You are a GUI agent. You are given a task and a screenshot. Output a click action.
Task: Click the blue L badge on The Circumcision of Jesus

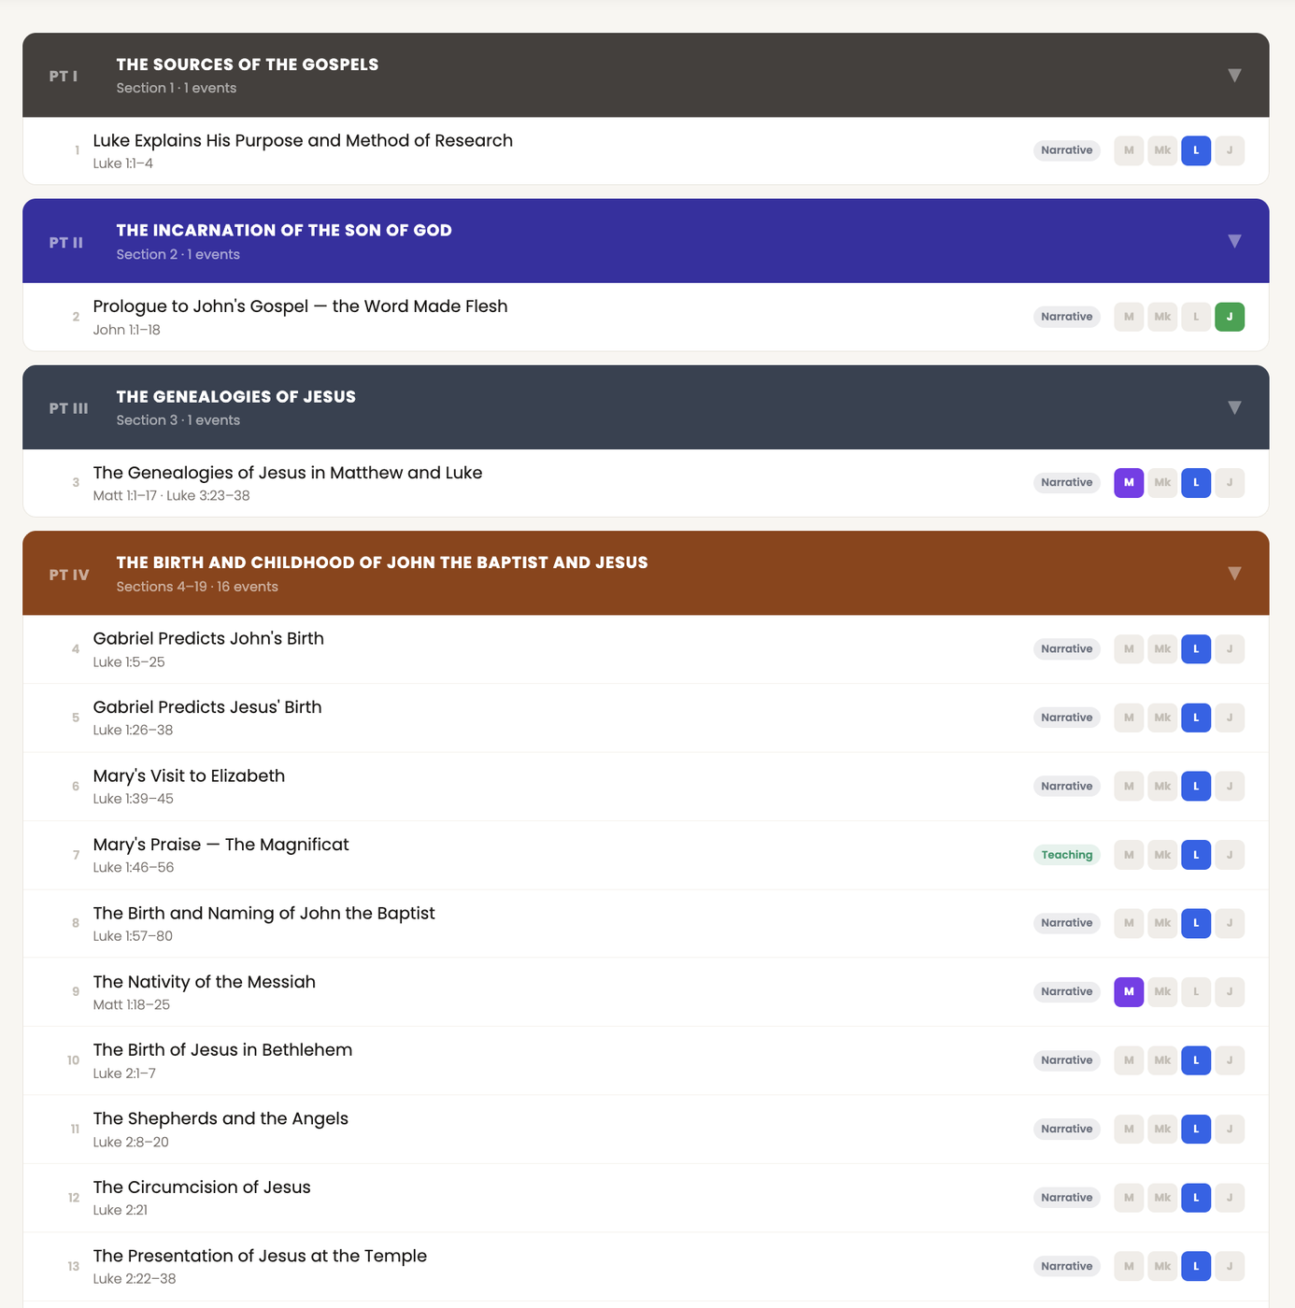point(1196,1198)
